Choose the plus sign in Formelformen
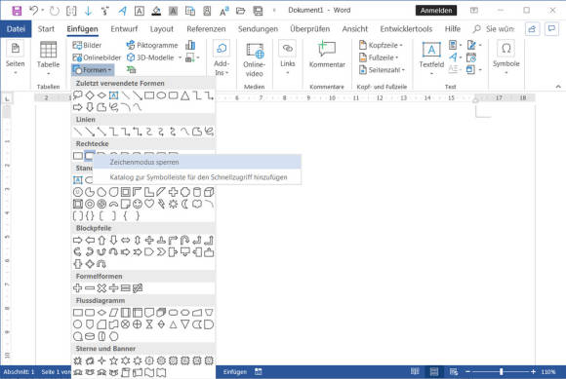Image resolution: width=566 pixels, height=379 pixels. 78,287
